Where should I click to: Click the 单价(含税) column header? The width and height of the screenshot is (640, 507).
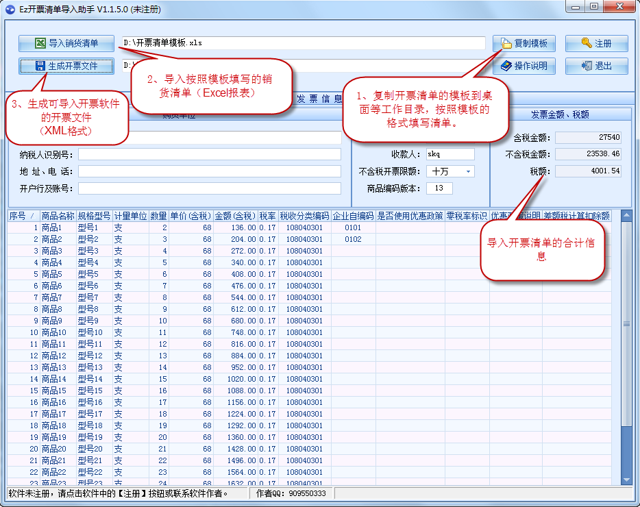coord(190,216)
